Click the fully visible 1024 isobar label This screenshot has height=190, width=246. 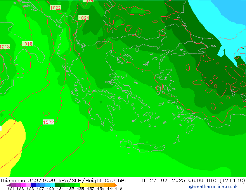(x=84, y=18)
